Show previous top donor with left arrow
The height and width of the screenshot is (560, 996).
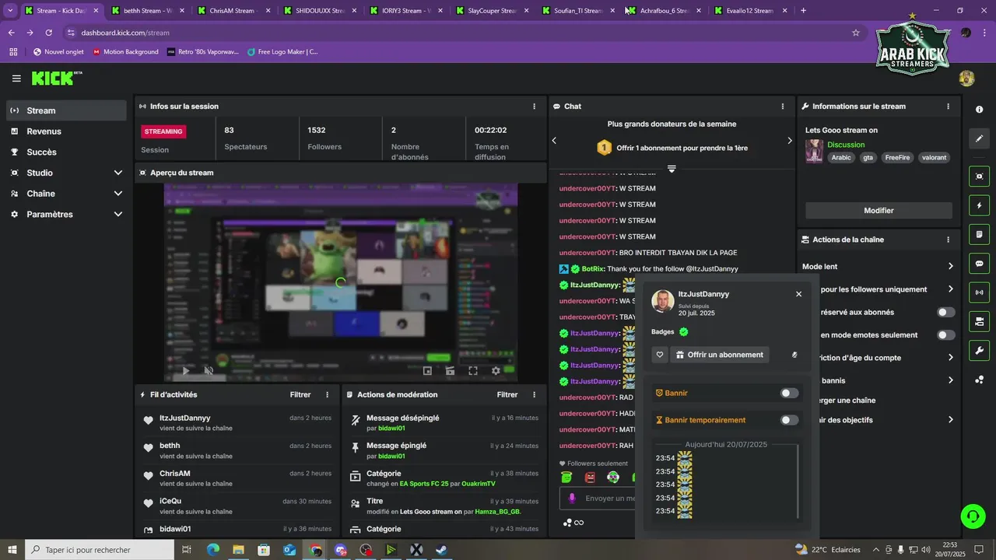point(554,141)
